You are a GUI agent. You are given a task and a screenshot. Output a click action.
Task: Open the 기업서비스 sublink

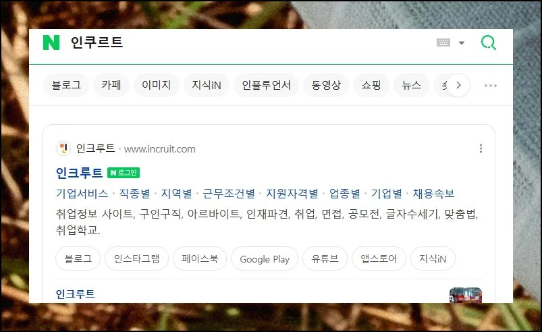pyautogui.click(x=82, y=194)
